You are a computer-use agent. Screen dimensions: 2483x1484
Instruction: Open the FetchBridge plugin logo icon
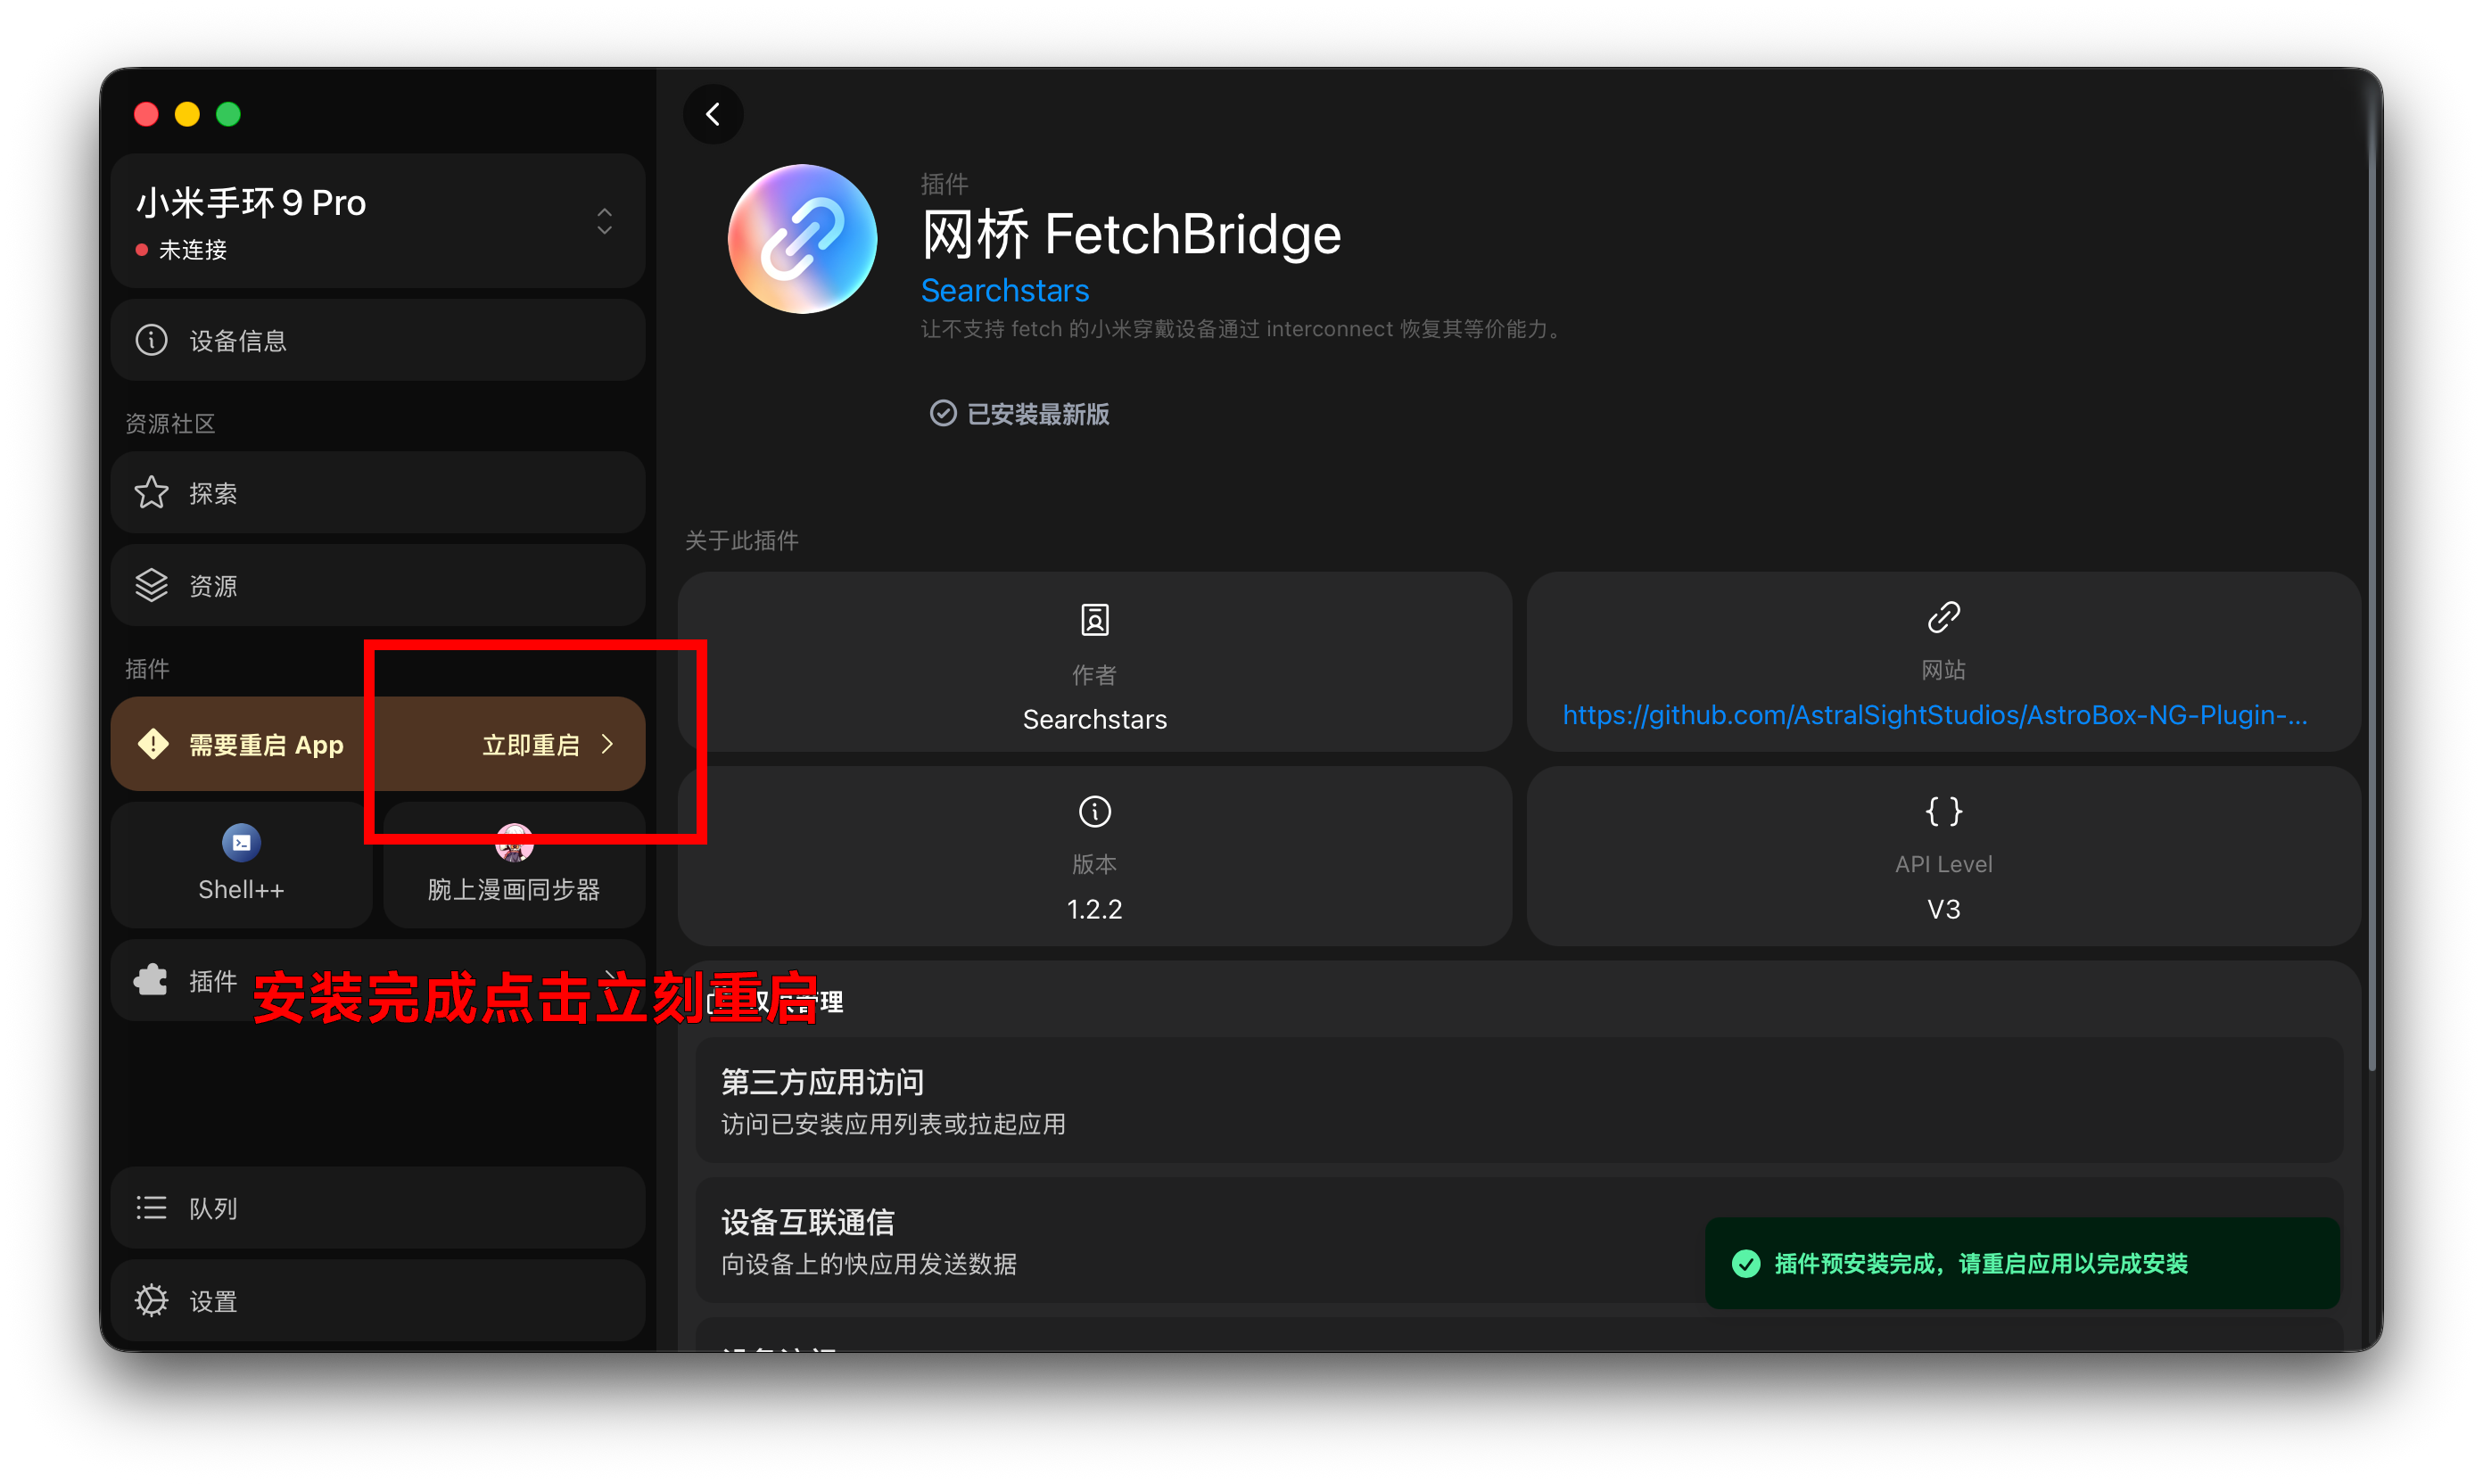[802, 239]
